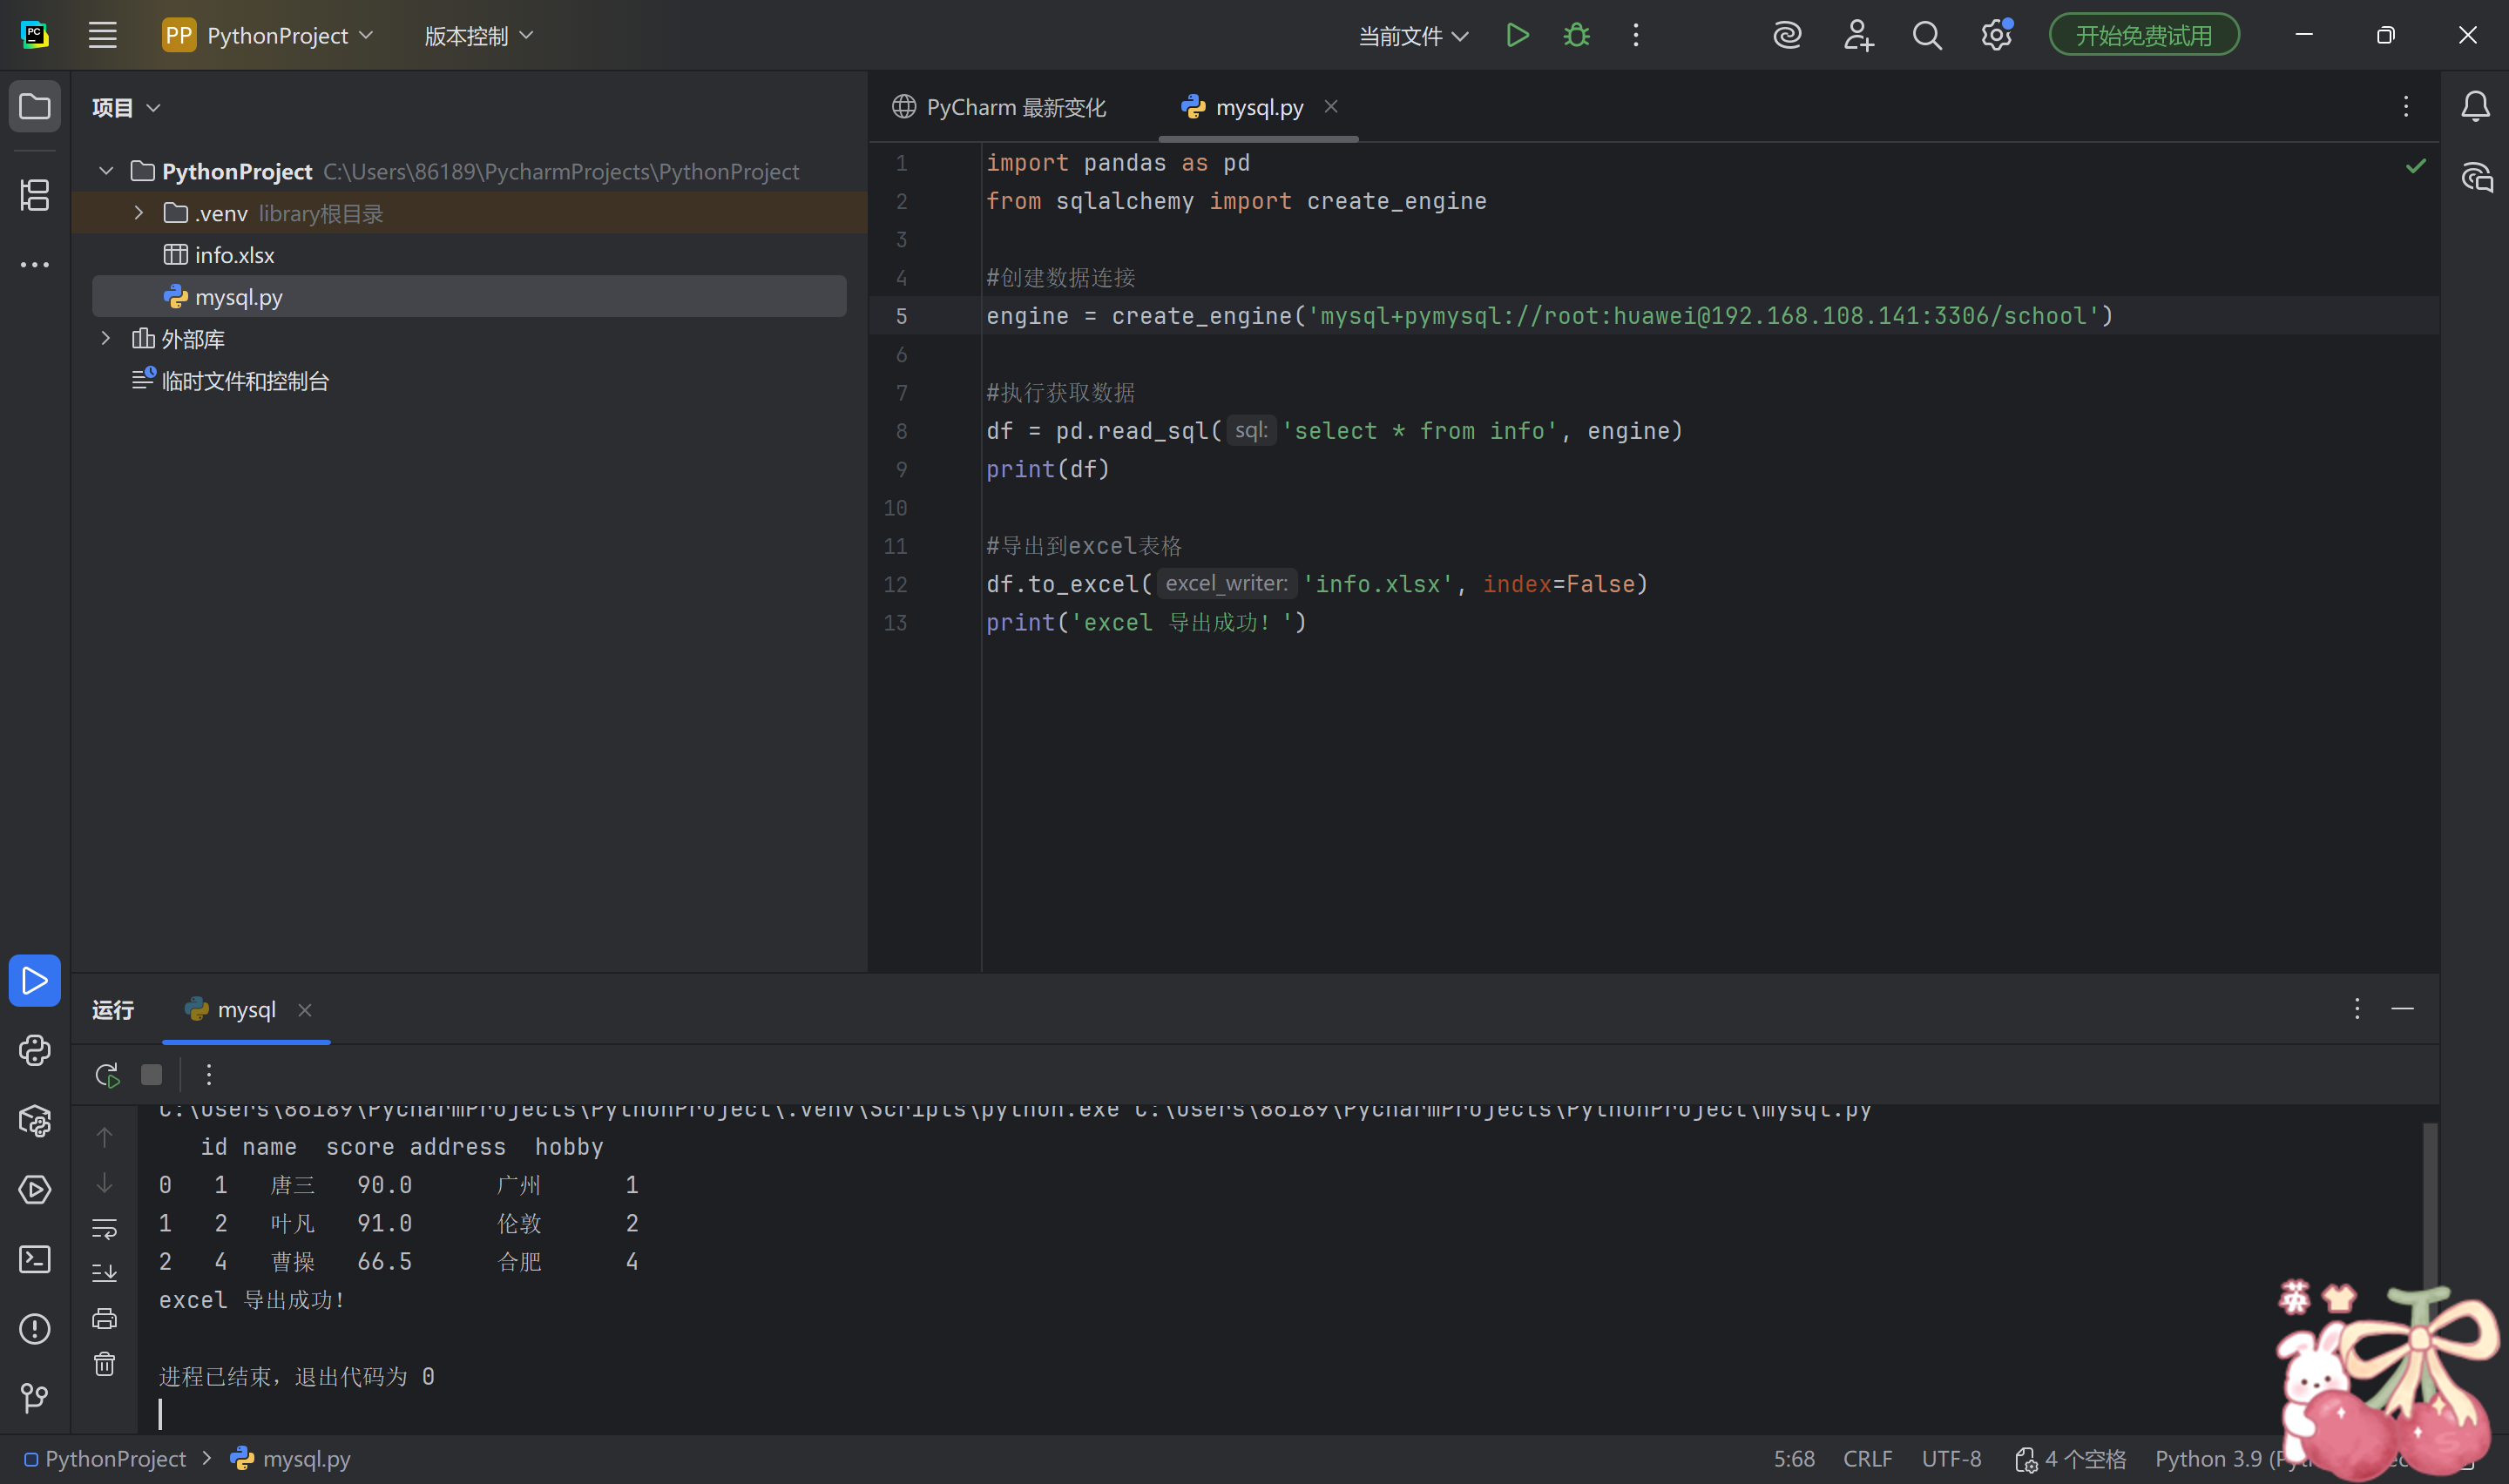This screenshot has width=2509, height=1484.
Task: Start debugging with the bug icon
Action: coord(1576,36)
